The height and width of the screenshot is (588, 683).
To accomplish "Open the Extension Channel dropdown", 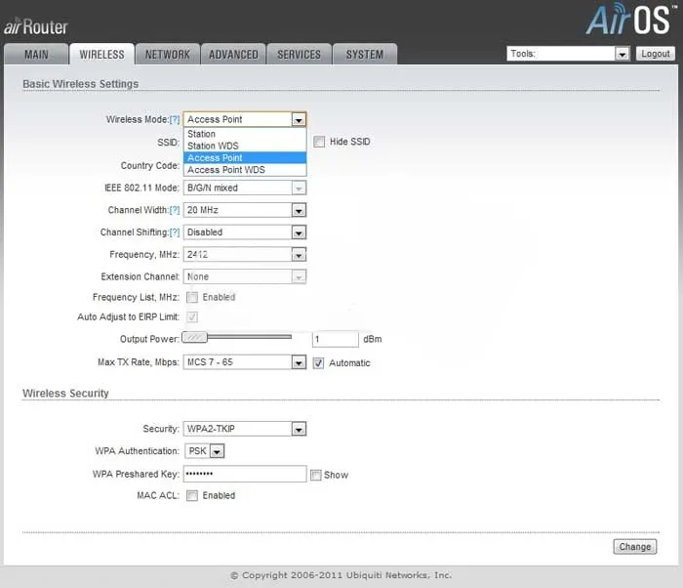I will click(x=245, y=276).
